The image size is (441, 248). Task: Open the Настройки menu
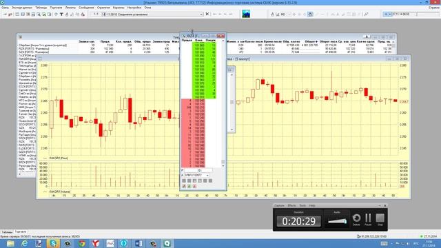[x=134, y=8]
